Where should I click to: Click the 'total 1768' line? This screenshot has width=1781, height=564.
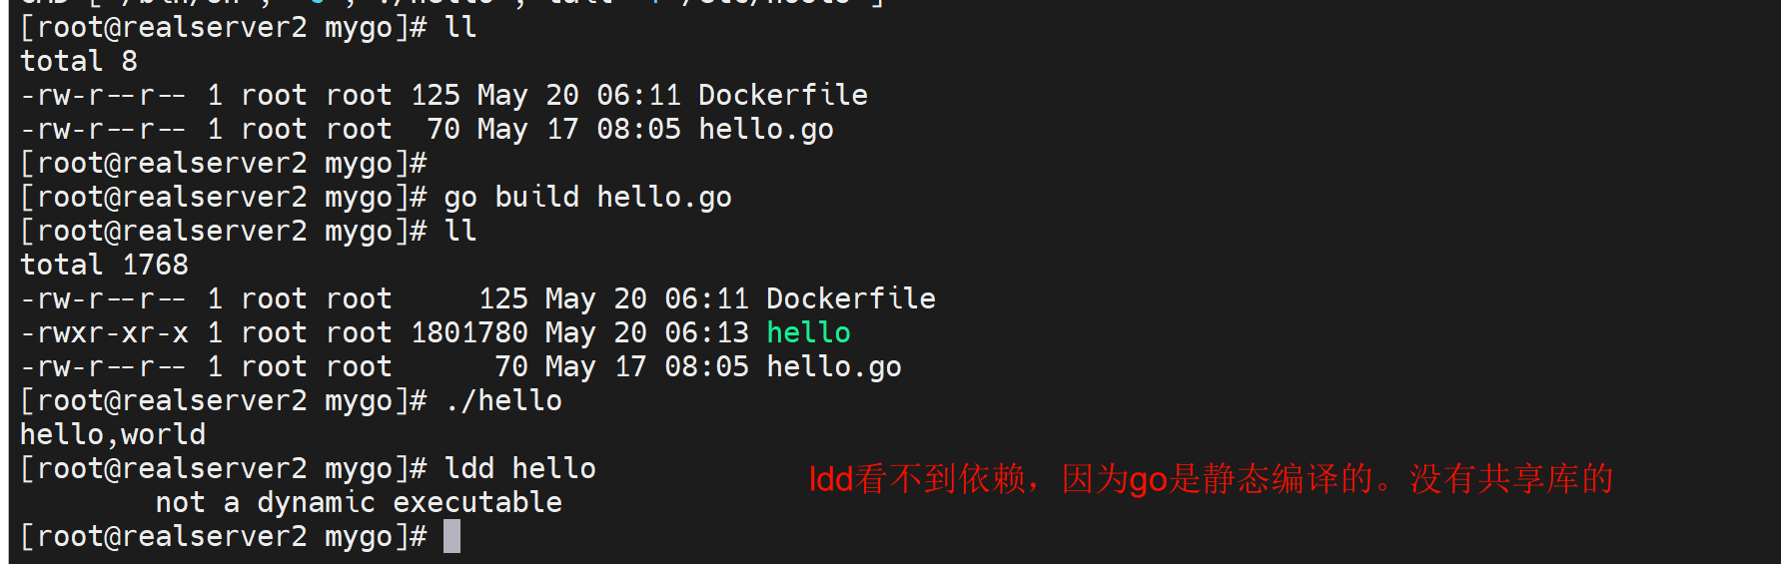point(104,265)
